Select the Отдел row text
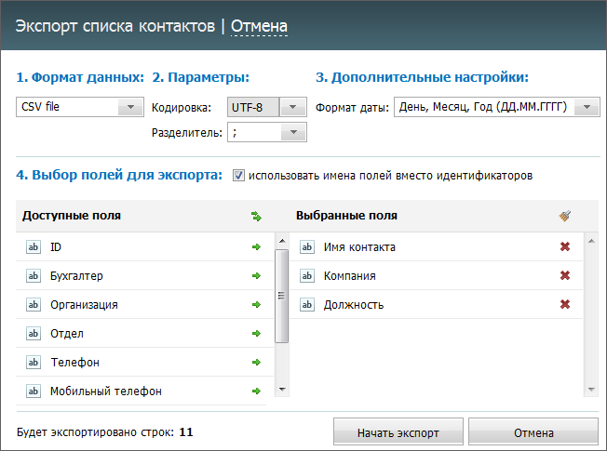This screenshot has width=607, height=451. point(67,334)
